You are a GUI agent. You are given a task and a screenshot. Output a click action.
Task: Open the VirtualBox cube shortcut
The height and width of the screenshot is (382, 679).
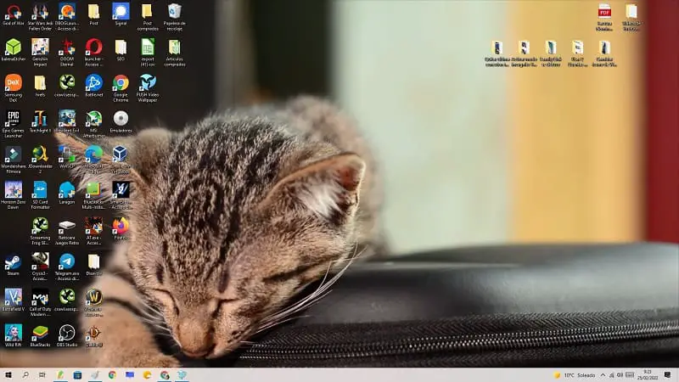121,160
